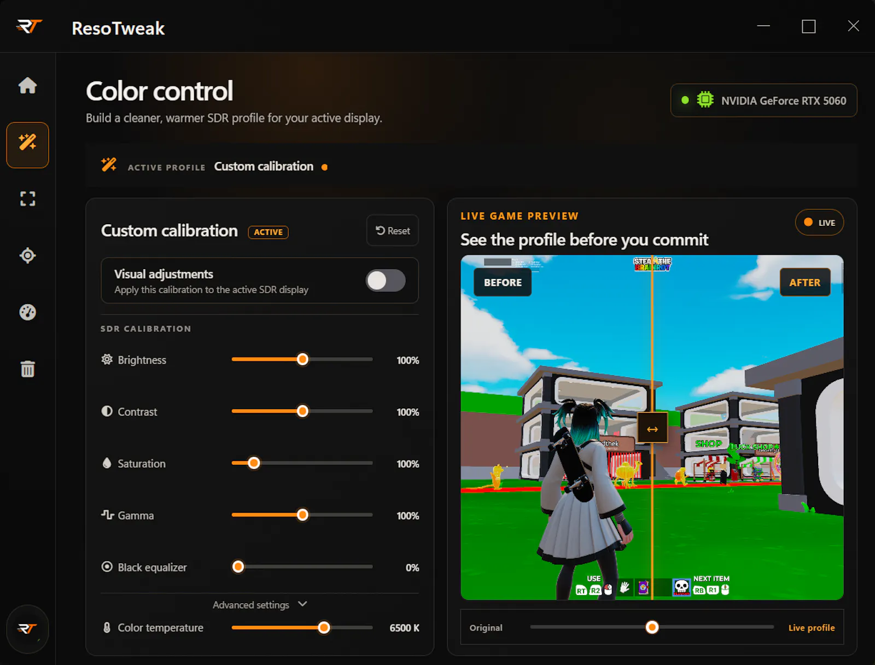Open the trash cleanup sidebar icon
The height and width of the screenshot is (665, 875).
(27, 369)
